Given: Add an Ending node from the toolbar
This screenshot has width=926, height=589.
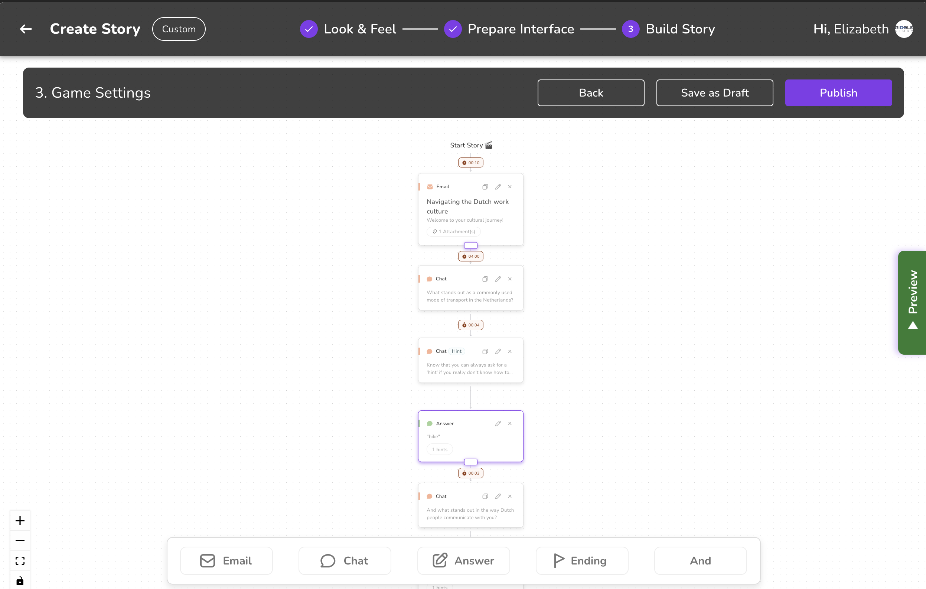Looking at the screenshot, I should point(582,561).
